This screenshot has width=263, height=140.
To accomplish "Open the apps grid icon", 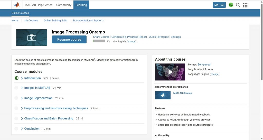I will coord(245,5).
